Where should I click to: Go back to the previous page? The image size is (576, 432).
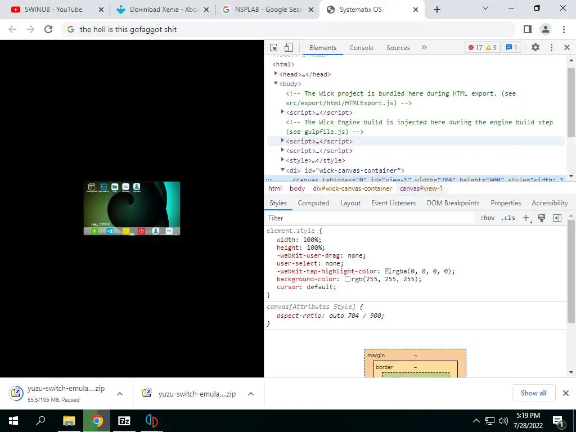(x=12, y=29)
